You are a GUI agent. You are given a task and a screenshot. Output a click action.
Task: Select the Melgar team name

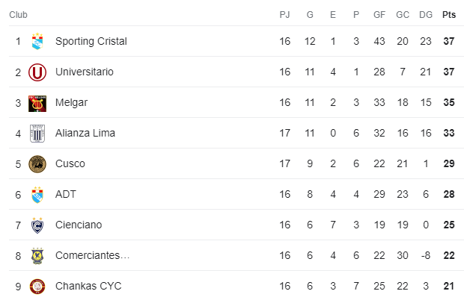click(71, 103)
